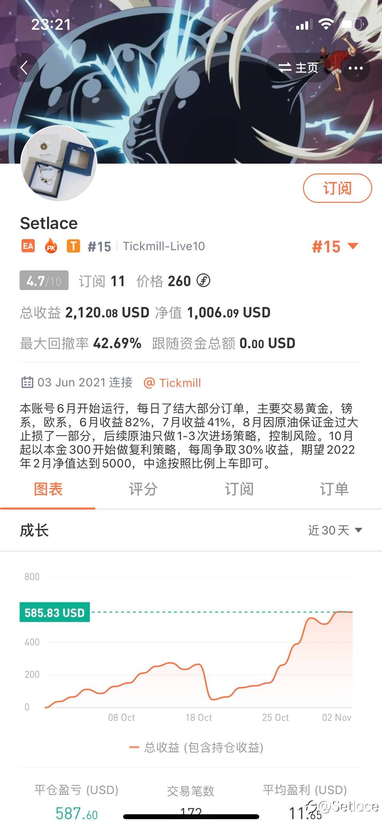The width and height of the screenshot is (382, 827).
Task: Select the 图表 tab
Action: coord(48,489)
